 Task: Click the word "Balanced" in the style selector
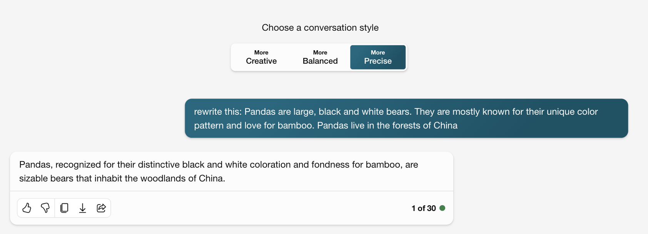click(x=320, y=61)
